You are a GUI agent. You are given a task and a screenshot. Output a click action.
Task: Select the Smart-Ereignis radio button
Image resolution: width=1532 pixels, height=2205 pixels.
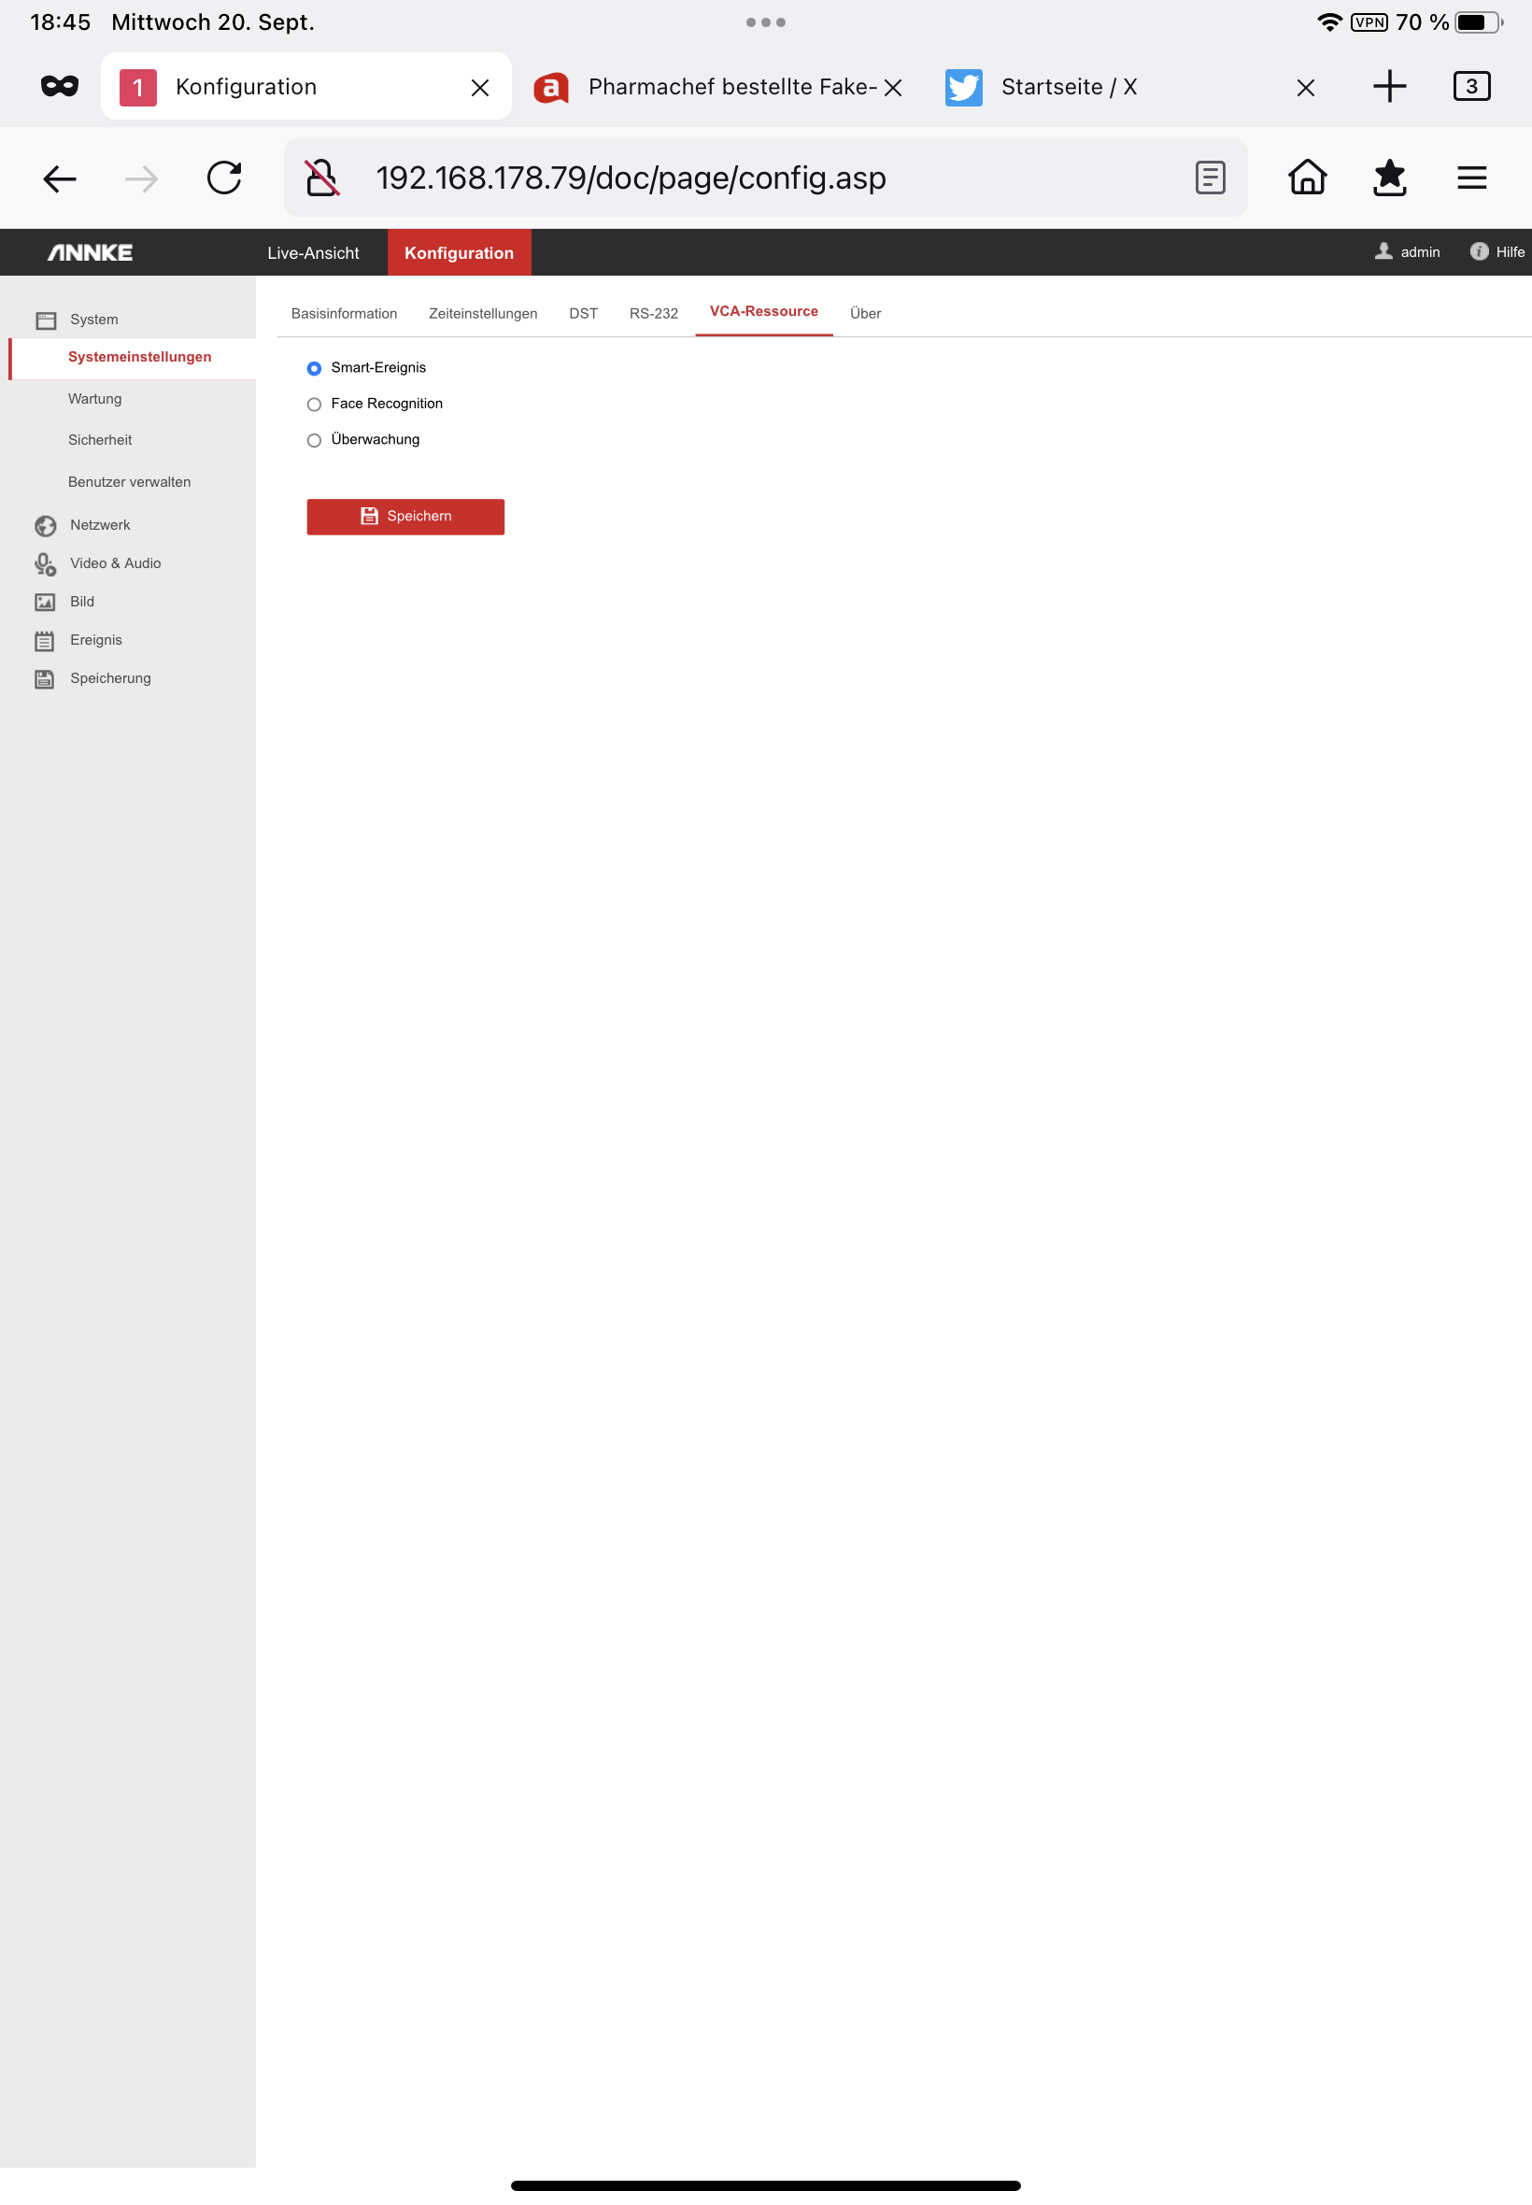click(314, 369)
